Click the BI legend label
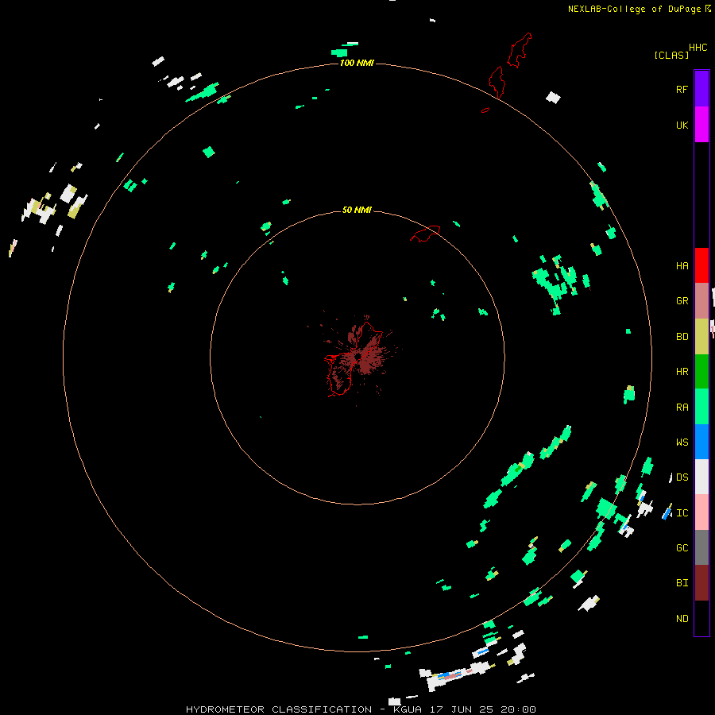This screenshot has width=715, height=715. point(682,583)
